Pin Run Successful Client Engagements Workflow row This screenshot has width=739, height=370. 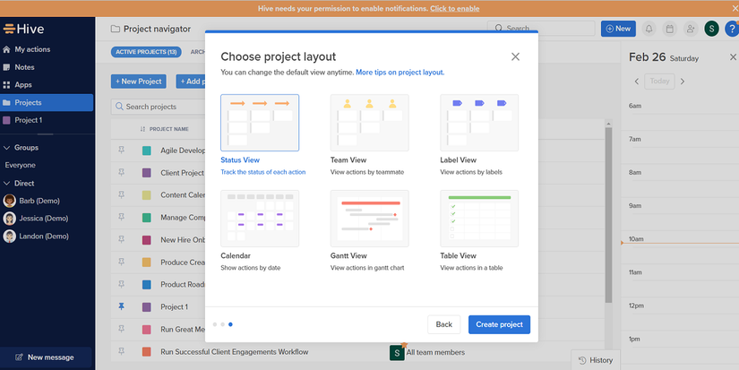click(x=121, y=351)
